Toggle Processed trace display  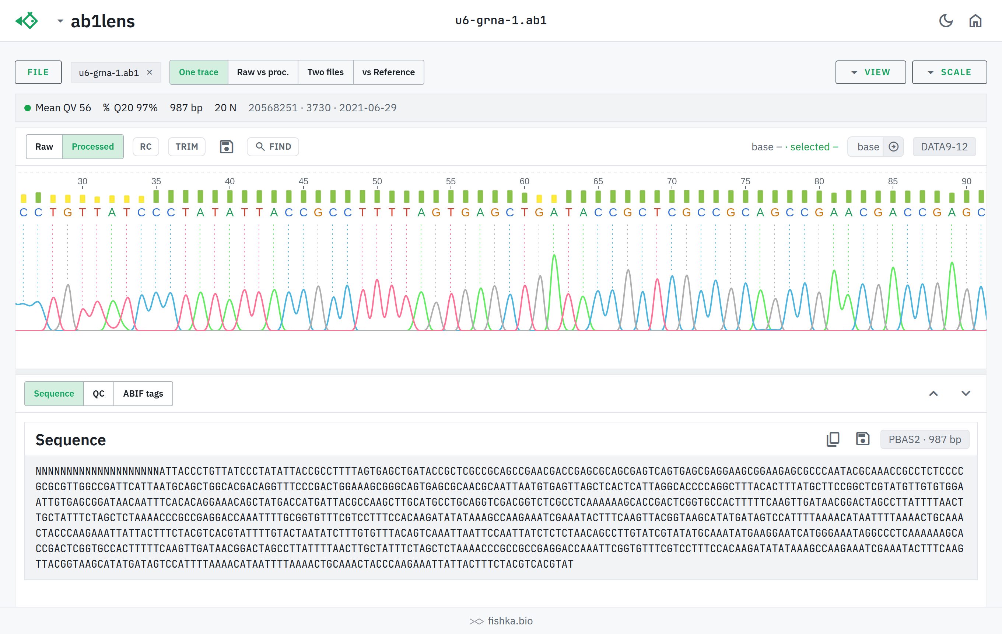(x=93, y=147)
